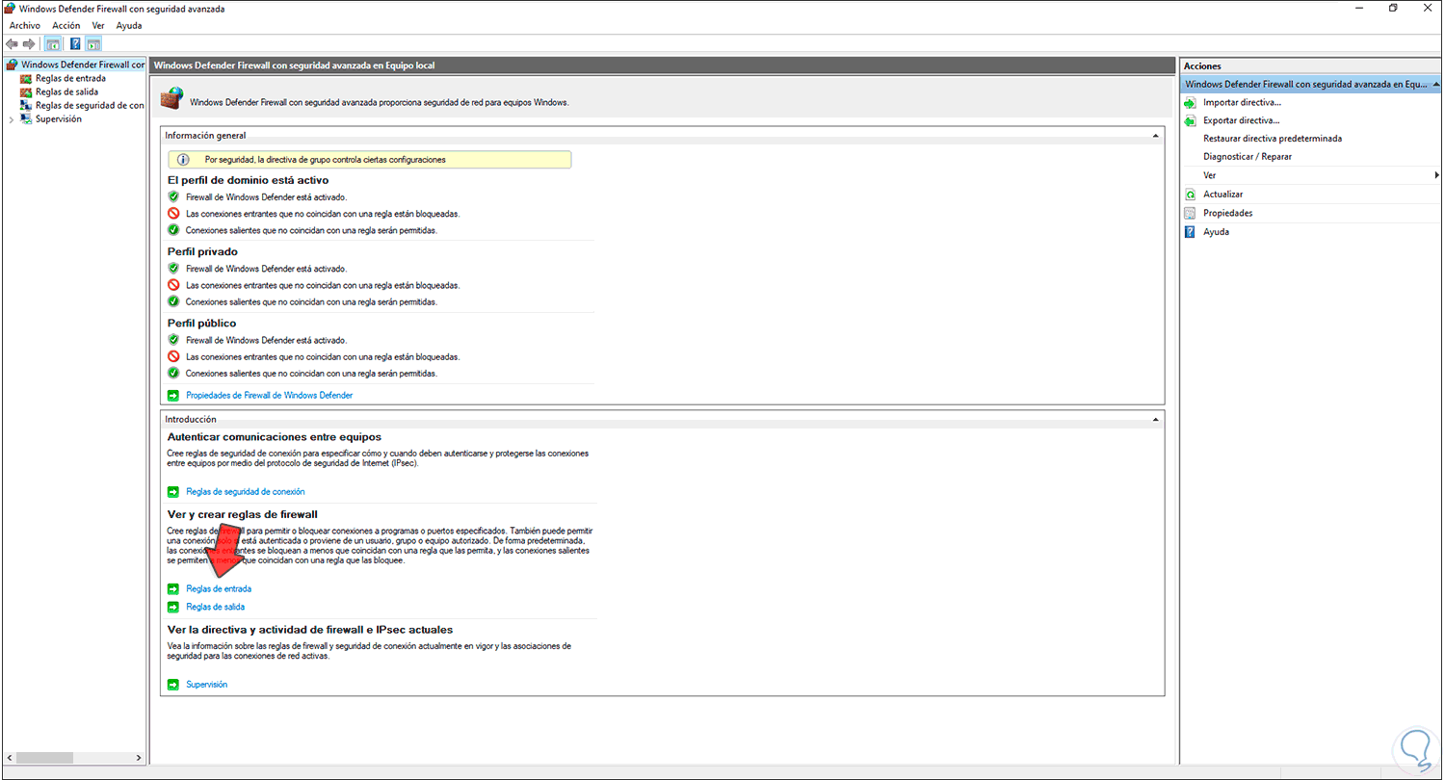Click Actualizar in the Acciones pane

[x=1222, y=195]
